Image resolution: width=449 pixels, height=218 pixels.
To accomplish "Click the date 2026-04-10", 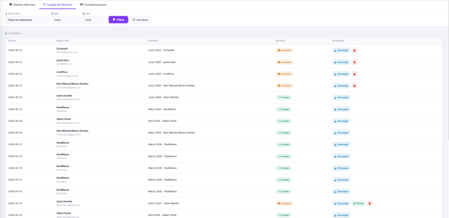I will tap(15, 215).
